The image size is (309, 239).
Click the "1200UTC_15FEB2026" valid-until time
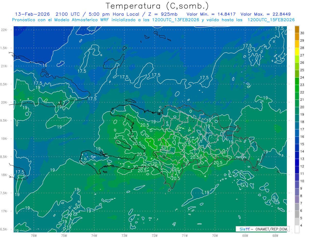pos(271,20)
